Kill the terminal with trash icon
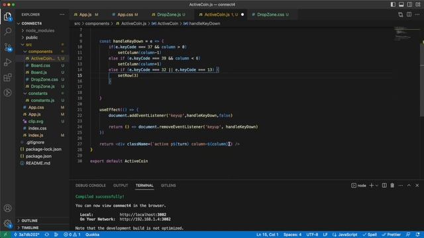This screenshot has width=424, height=238. [392, 185]
